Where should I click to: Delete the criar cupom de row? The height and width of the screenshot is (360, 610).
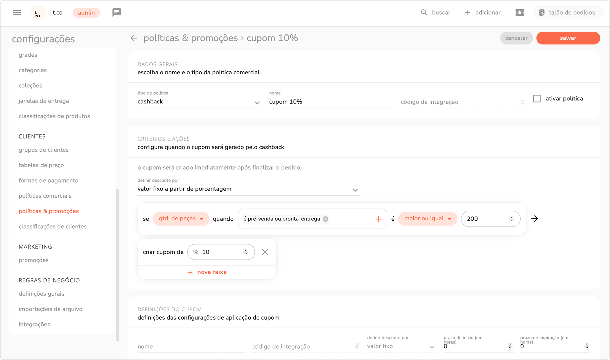coord(265,252)
